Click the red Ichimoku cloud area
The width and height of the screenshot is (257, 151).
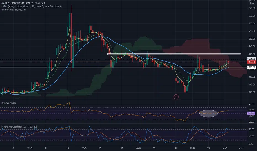click(x=197, y=45)
